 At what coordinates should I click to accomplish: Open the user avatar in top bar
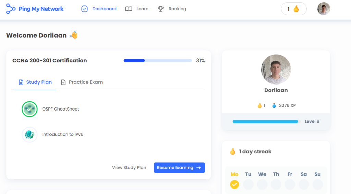click(324, 9)
